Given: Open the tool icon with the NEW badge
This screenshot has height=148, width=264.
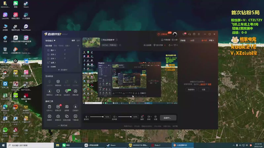Looking at the screenshot, I should [x=67, y=91].
